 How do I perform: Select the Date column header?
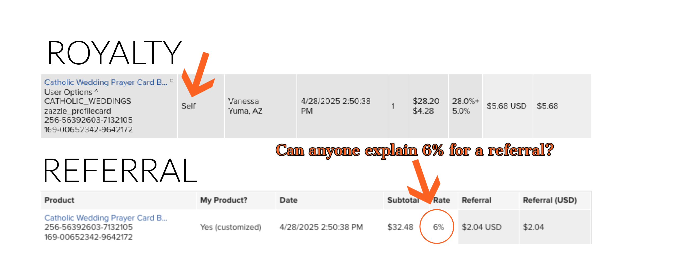tap(289, 200)
